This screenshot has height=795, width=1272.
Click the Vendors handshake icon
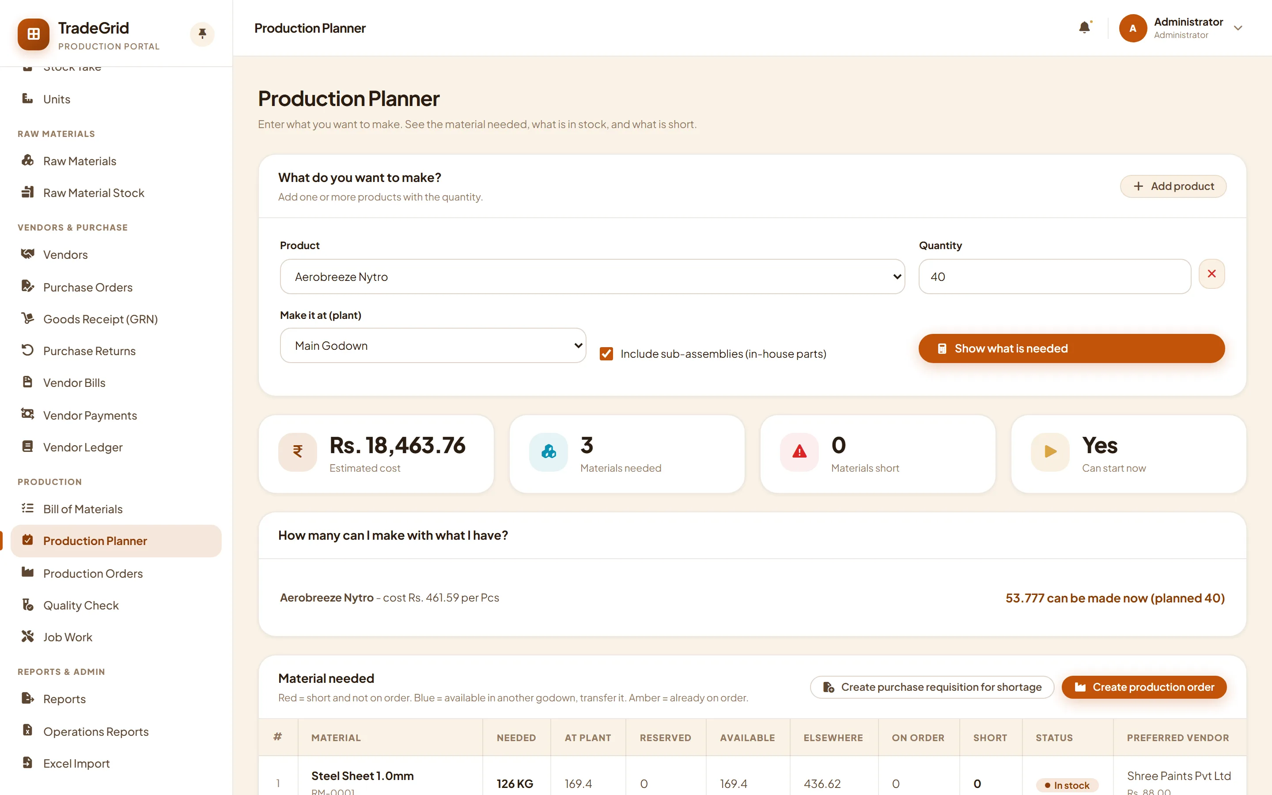click(27, 254)
